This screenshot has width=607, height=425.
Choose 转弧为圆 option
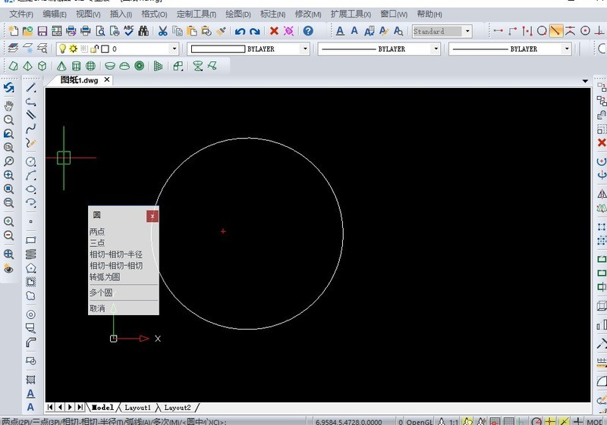(x=105, y=277)
